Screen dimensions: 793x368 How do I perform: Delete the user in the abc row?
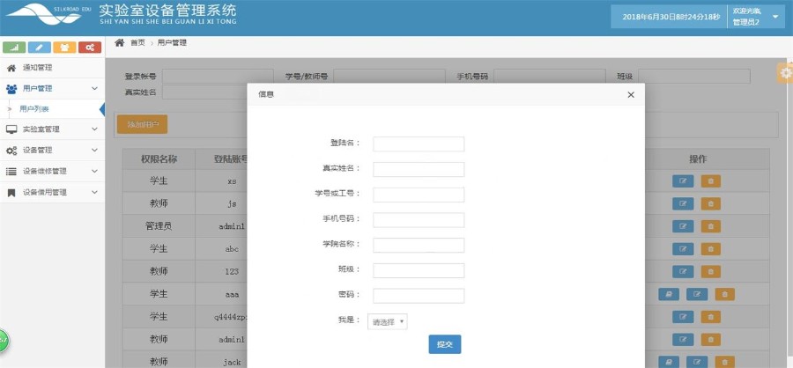coord(710,248)
